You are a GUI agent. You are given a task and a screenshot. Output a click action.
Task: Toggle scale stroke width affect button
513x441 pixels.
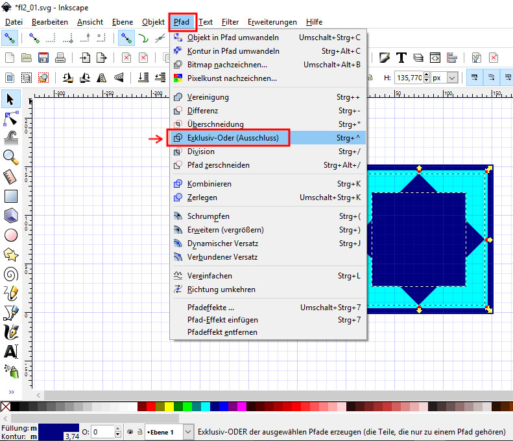[475, 77]
